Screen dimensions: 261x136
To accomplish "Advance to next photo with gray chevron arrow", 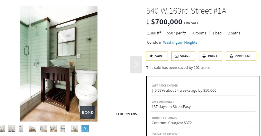I will pos(136,64).
